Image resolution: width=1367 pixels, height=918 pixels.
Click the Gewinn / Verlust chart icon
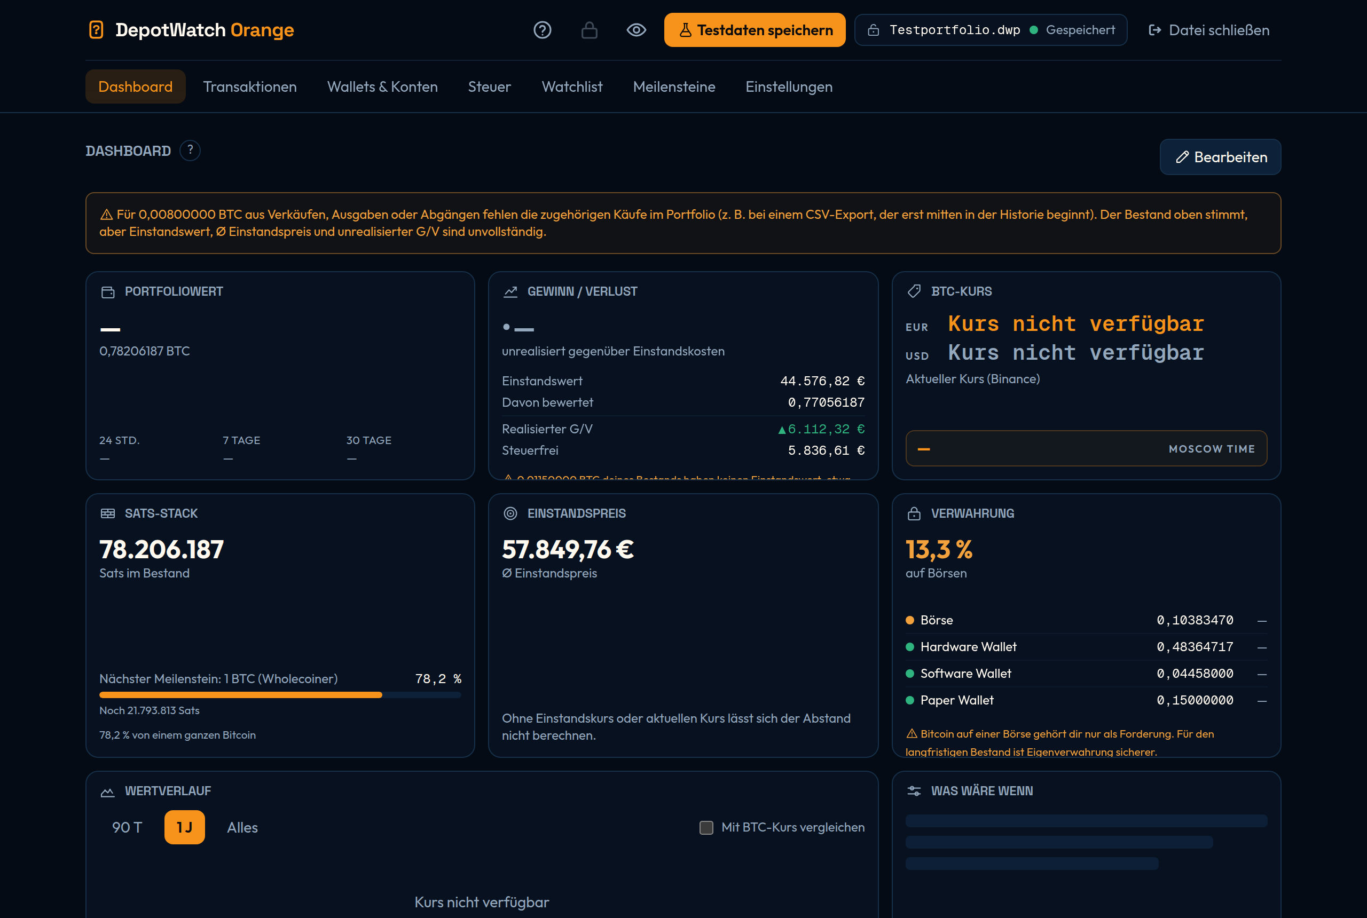tap(510, 291)
